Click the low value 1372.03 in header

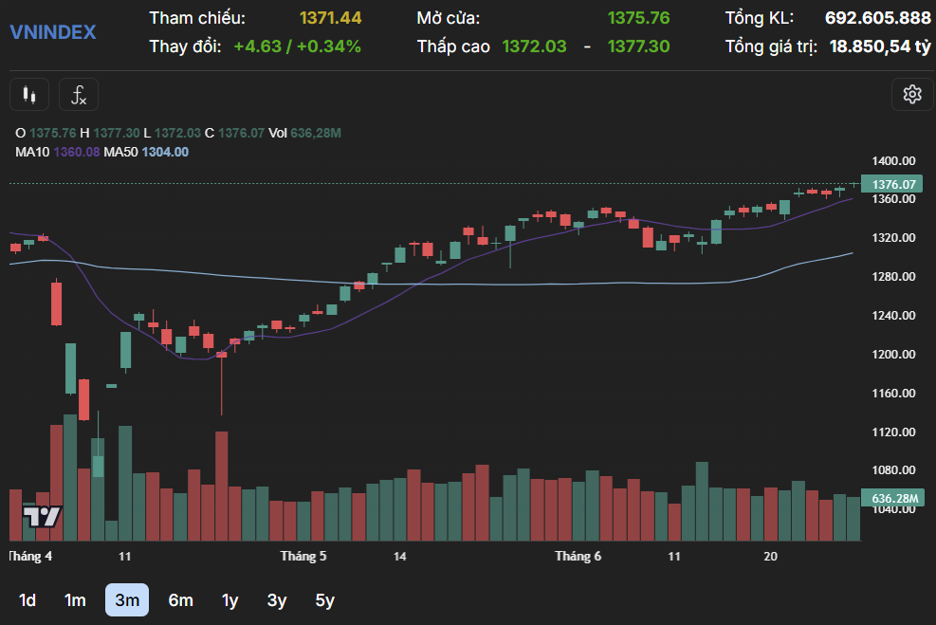pos(534,46)
